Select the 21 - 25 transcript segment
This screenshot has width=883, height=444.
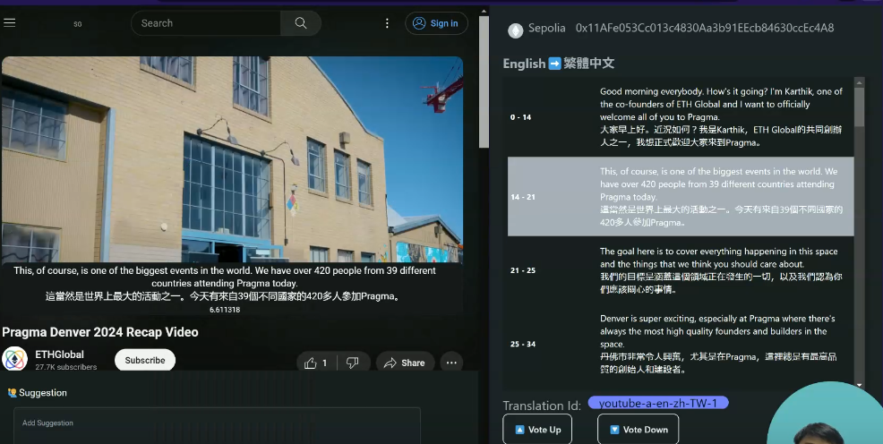[681, 270]
